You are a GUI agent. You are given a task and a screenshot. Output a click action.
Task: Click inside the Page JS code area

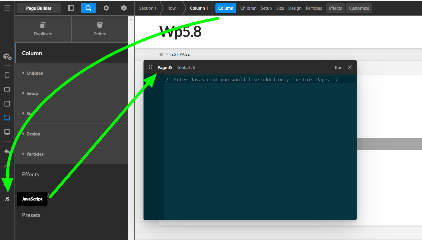[x=256, y=142]
